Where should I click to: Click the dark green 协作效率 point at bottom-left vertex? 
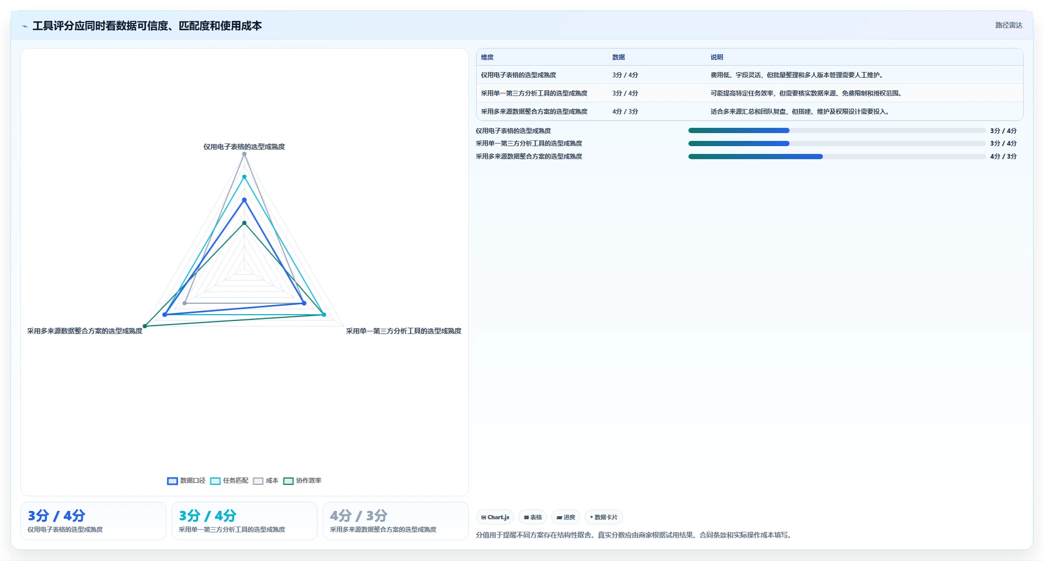coord(145,326)
